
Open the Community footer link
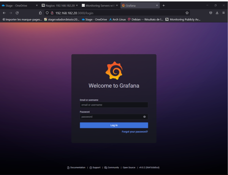112,167
